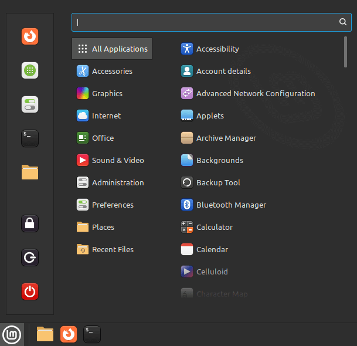Image resolution: width=357 pixels, height=346 pixels.
Task: Open the Backgrounds icon
Action: [x=187, y=160]
